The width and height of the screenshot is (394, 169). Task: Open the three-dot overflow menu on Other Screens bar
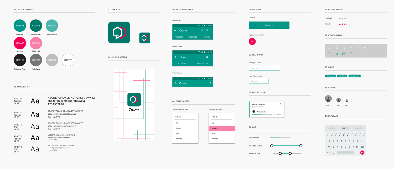[210, 83]
